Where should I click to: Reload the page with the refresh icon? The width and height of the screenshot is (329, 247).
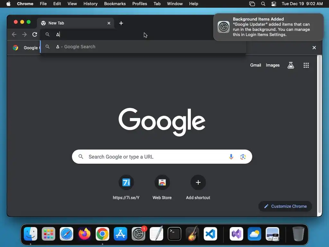(x=35, y=34)
